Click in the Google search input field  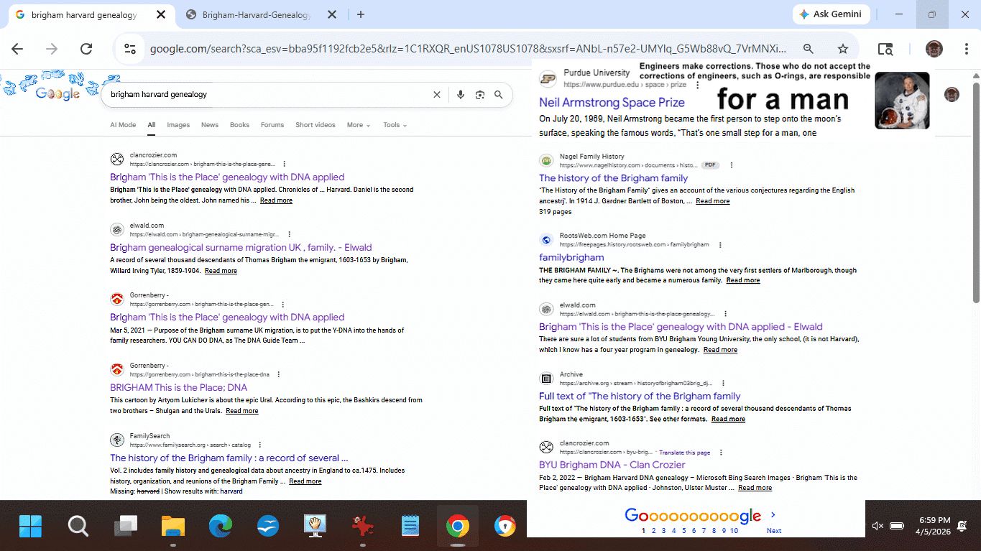tap(266, 95)
